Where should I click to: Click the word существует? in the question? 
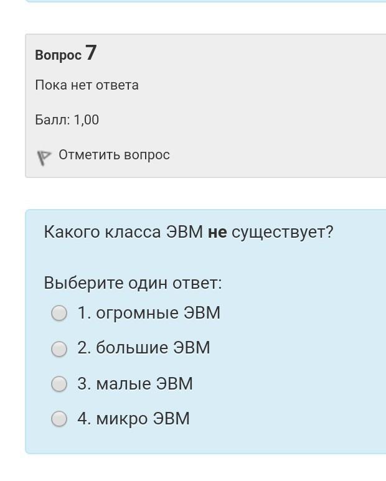(x=282, y=232)
